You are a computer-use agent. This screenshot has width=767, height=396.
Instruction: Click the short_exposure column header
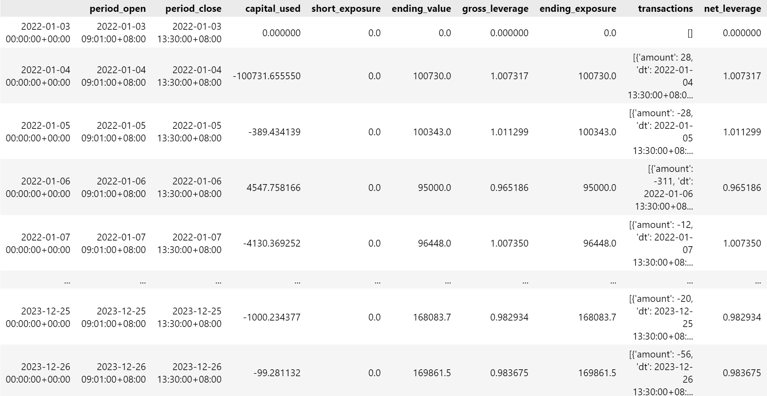coord(346,9)
